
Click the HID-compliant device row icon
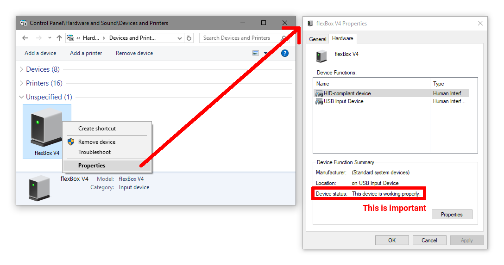[x=319, y=93]
